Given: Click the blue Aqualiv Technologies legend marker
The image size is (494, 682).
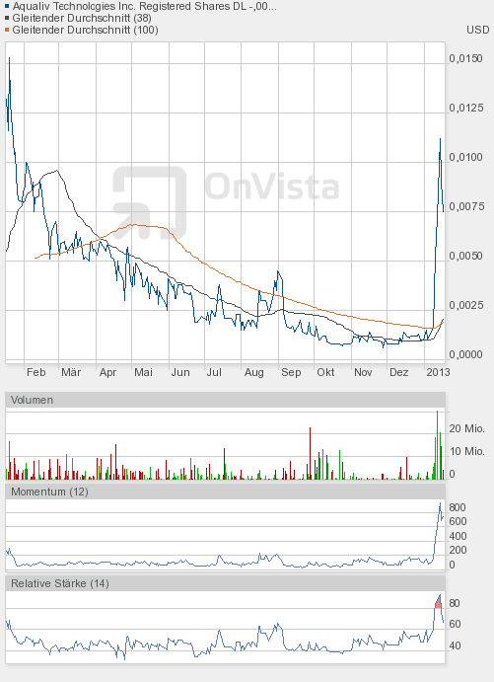Looking at the screenshot, I should (7, 7).
